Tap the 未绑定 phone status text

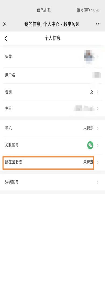(x=88, y=128)
